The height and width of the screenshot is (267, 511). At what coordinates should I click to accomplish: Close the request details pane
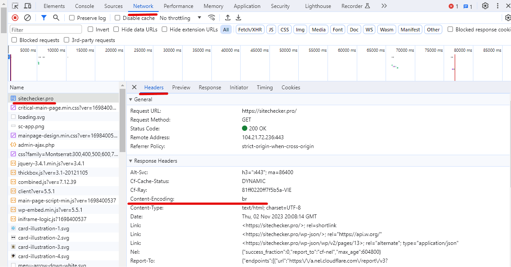pyautogui.click(x=134, y=87)
